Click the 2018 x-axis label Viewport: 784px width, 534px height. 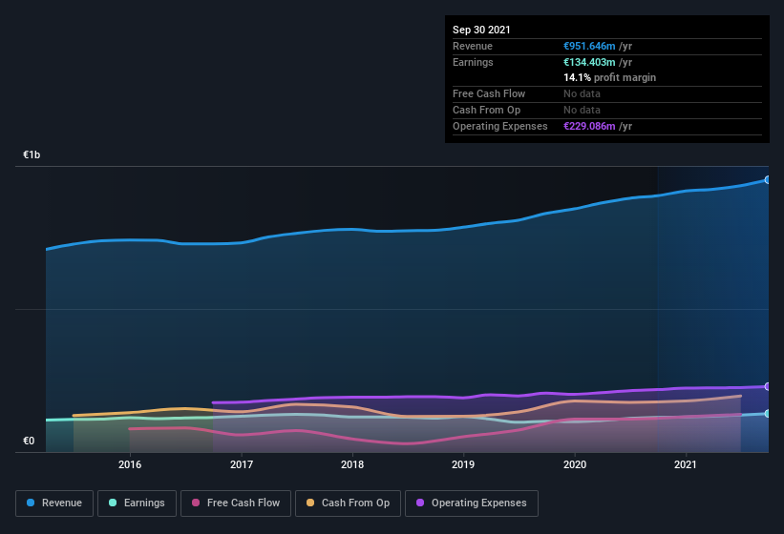[352, 464]
